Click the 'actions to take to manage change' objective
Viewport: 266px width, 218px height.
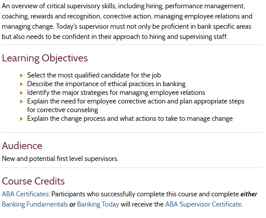176,118
